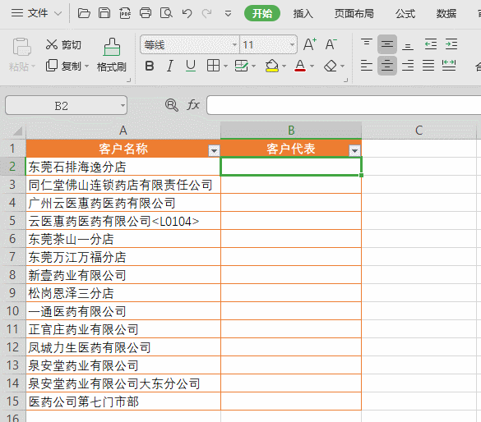The height and width of the screenshot is (422, 481).
Task: Open the 客户代表 filter dropdown
Action: tap(354, 150)
